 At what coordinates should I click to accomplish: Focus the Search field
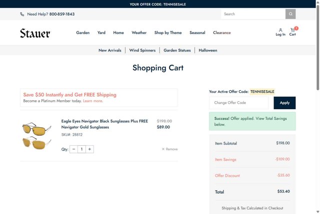click(x=253, y=14)
